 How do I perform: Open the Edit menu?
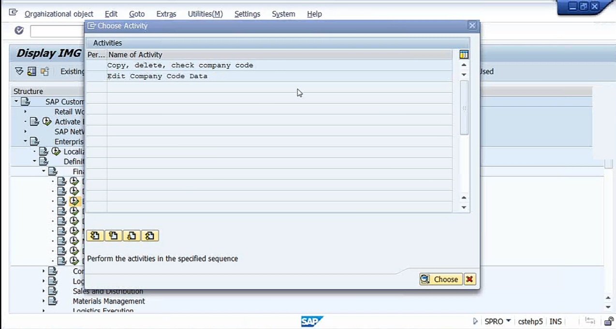(111, 14)
